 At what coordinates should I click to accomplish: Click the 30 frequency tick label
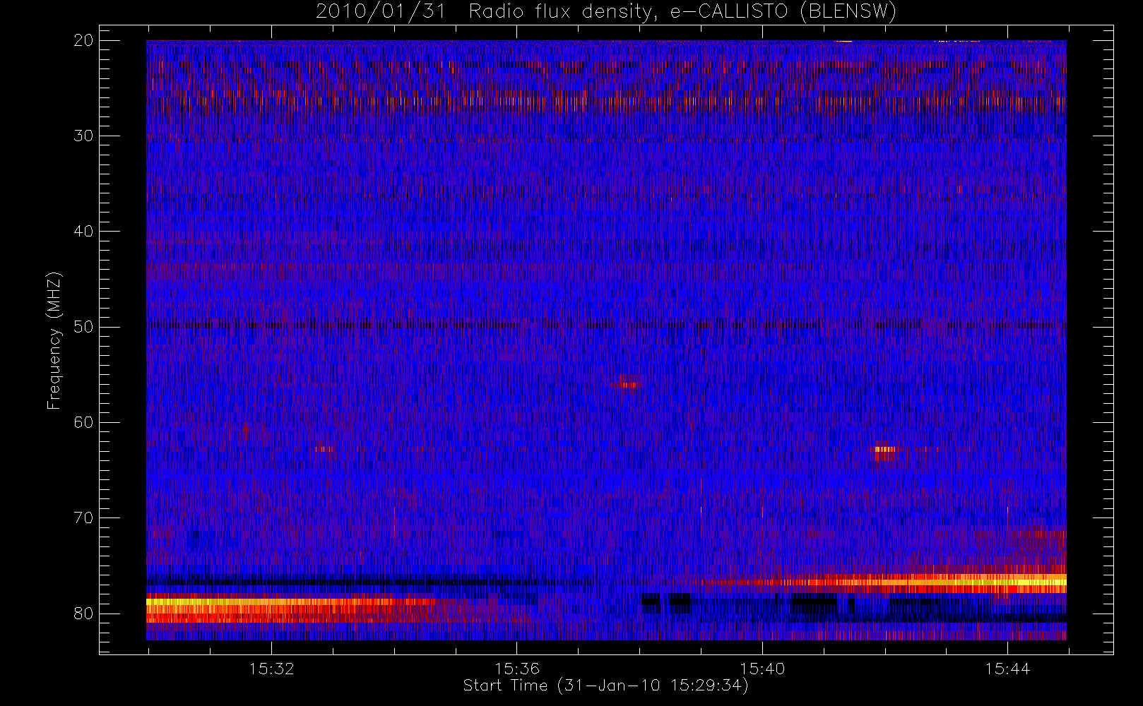click(x=84, y=136)
